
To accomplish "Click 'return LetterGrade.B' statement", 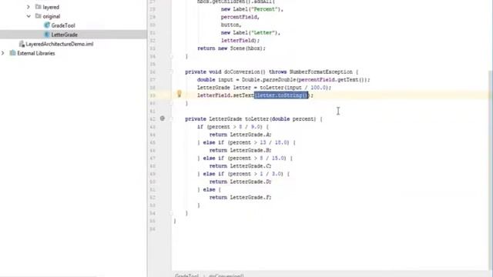I will pos(240,151).
